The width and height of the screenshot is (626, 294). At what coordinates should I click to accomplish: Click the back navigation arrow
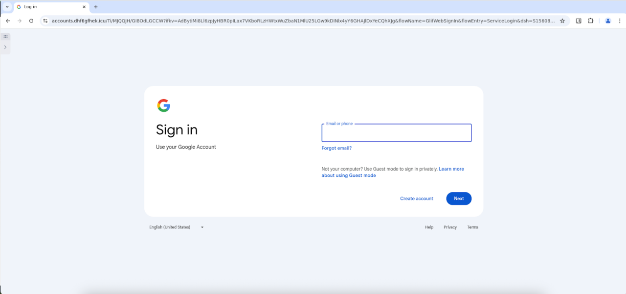(x=7, y=21)
